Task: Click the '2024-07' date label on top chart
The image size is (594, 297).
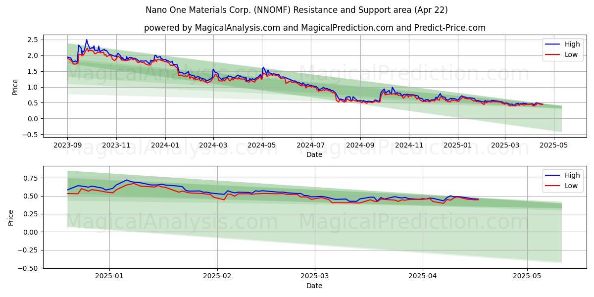Action: pyautogui.click(x=310, y=145)
